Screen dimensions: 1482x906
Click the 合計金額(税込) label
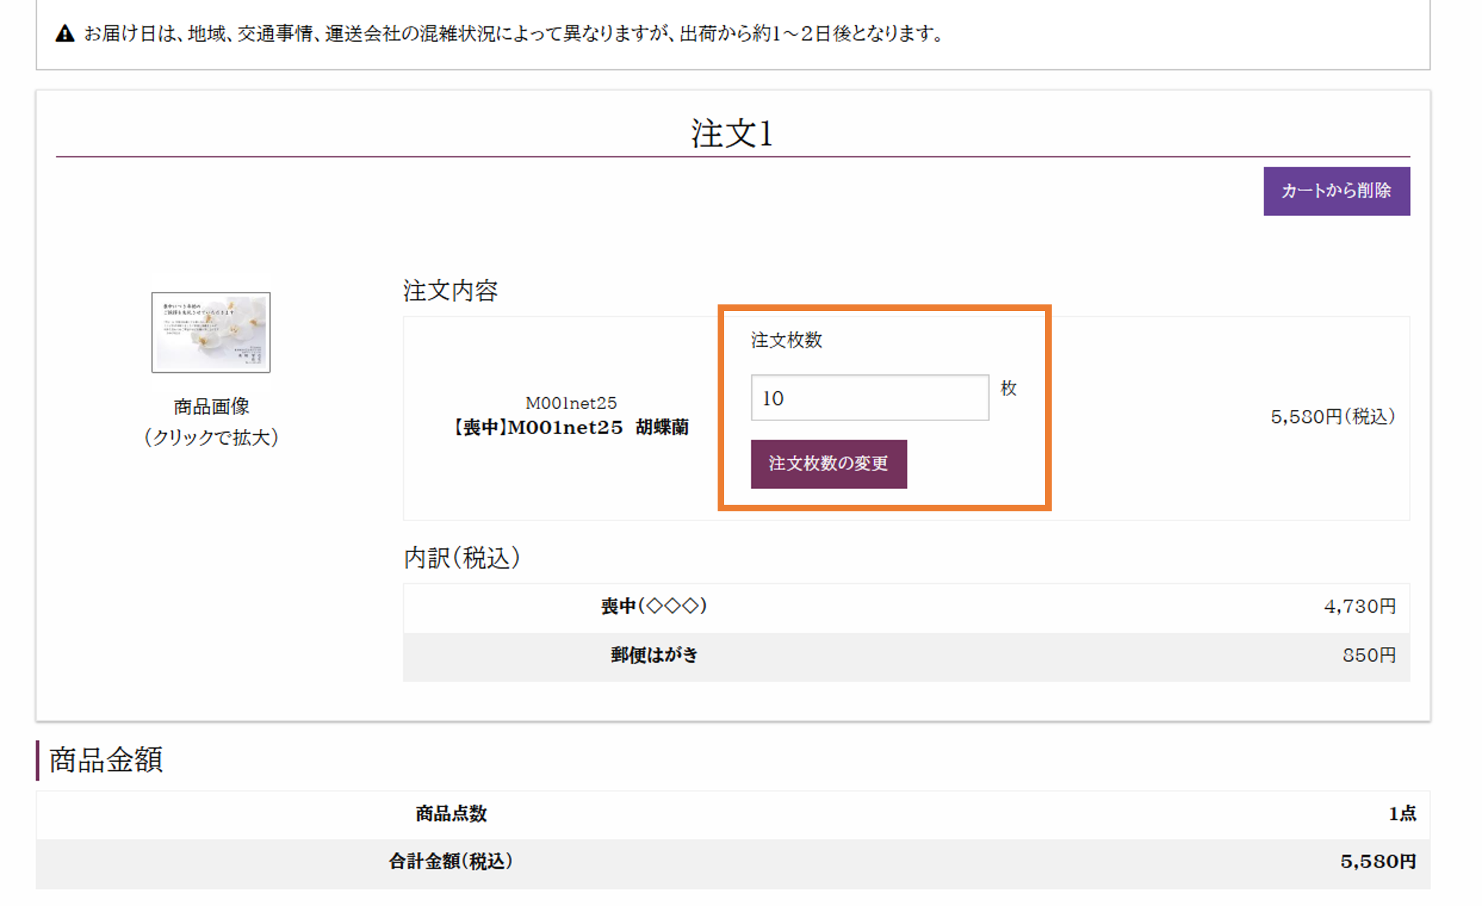pos(451,861)
